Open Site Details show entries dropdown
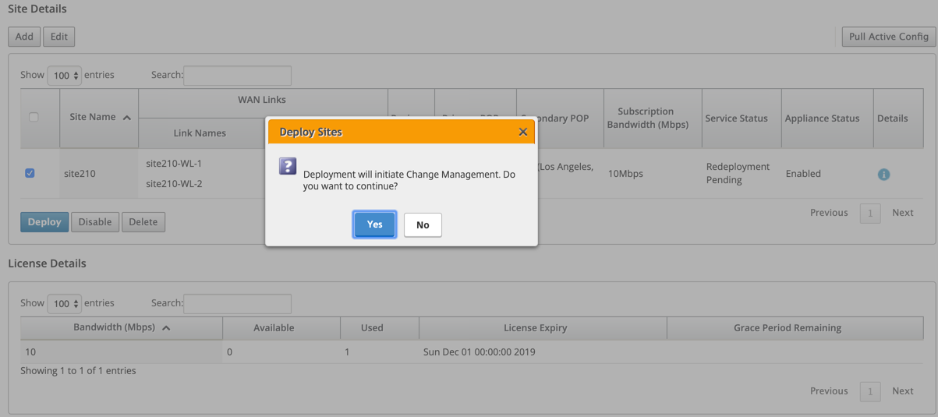Image resolution: width=938 pixels, height=417 pixels. (64, 76)
